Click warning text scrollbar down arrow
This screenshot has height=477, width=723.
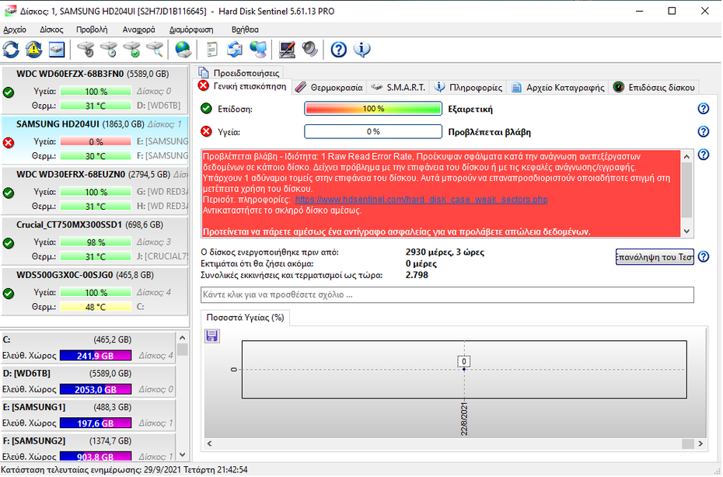point(686,232)
